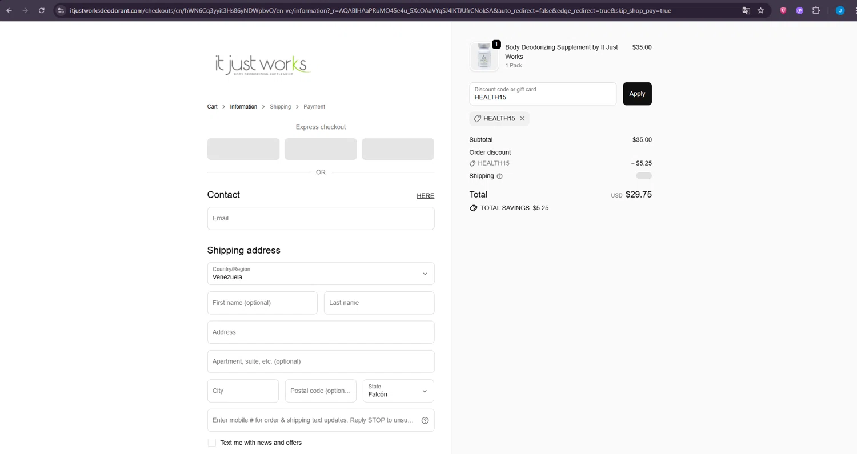
Task: Click the browser forward arrow
Action: point(25,10)
